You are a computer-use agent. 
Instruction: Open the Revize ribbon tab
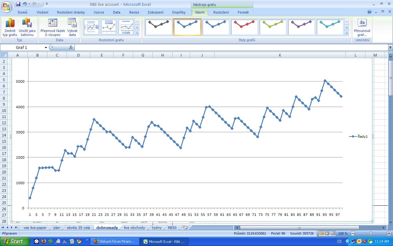point(134,12)
